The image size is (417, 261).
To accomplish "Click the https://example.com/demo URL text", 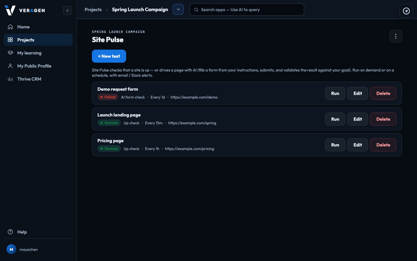I will click(x=194, y=97).
